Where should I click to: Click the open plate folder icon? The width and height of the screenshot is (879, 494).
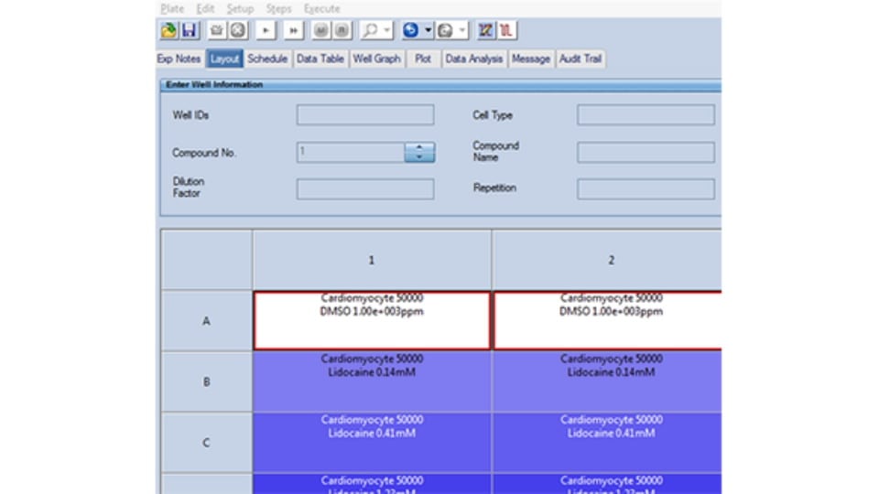(169, 30)
